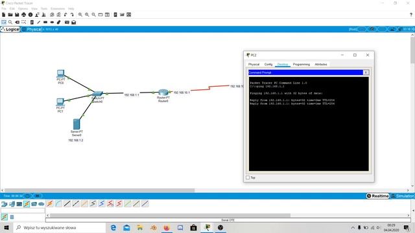Choose the copper straight-through cable
This screenshot has height=233, width=415.
(67, 204)
